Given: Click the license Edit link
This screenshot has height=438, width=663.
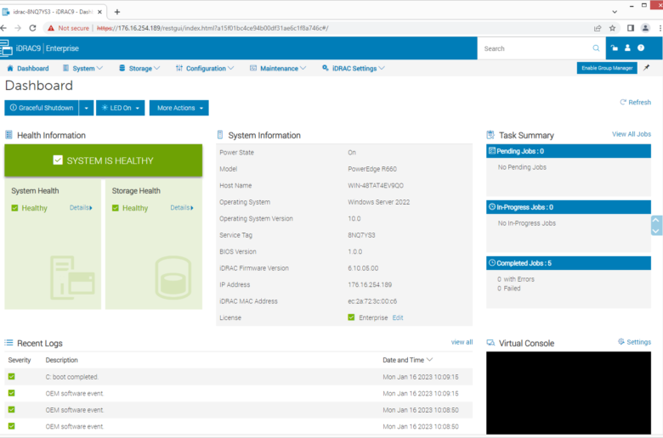Looking at the screenshot, I should [398, 317].
